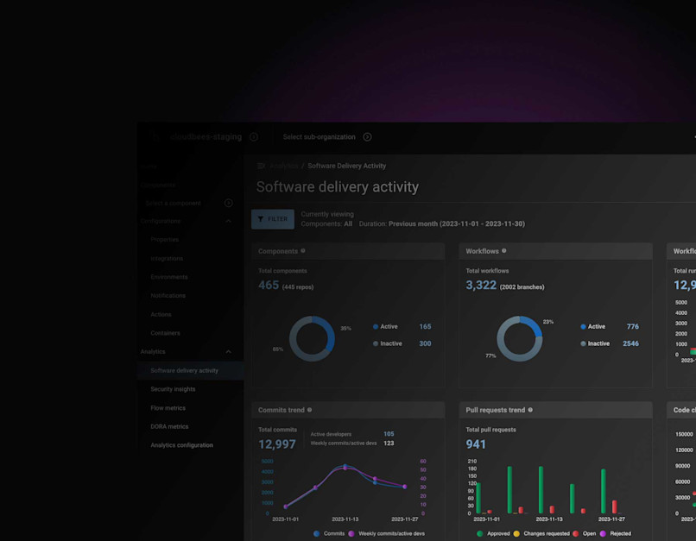Collapse the Analytics section in the sidebar
This screenshot has height=541, width=696.
[x=229, y=352]
